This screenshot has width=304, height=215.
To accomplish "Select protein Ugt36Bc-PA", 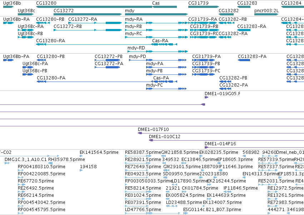I will coord(28,67).
